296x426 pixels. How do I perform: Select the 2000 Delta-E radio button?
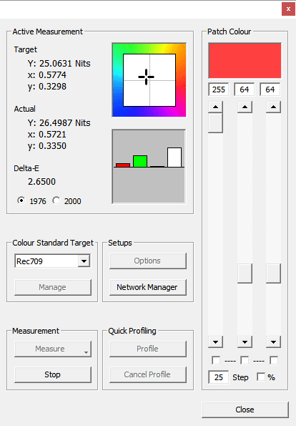pyautogui.click(x=56, y=200)
